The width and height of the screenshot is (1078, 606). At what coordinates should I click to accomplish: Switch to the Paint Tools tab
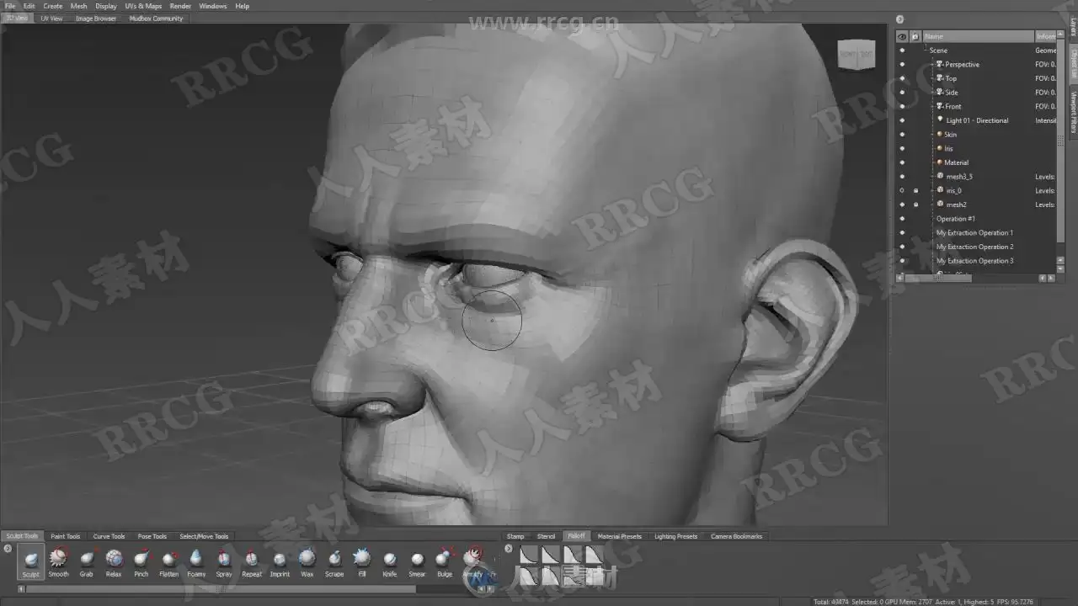(x=66, y=536)
